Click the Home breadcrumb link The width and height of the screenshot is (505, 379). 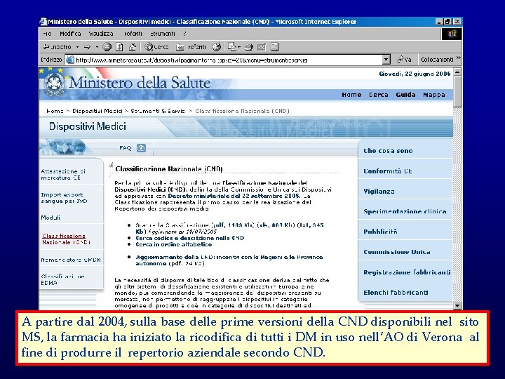[x=55, y=111]
